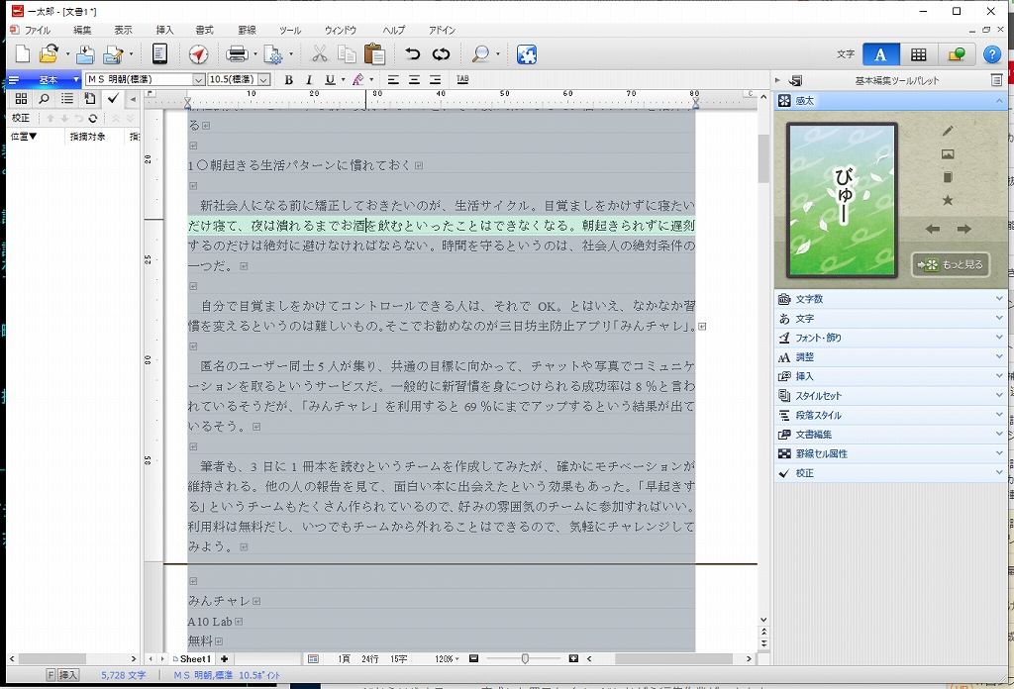Open the 書式 menu

[x=204, y=31]
